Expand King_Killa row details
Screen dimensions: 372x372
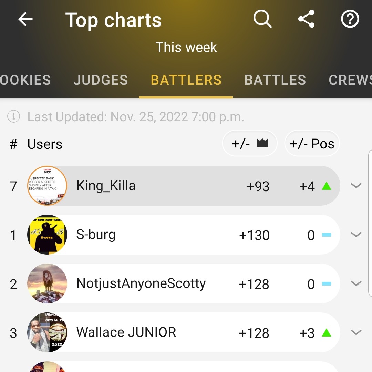coord(356,186)
